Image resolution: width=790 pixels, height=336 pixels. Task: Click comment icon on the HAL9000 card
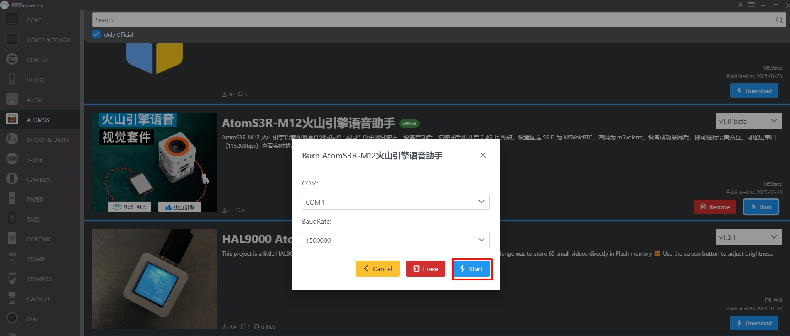(x=243, y=326)
